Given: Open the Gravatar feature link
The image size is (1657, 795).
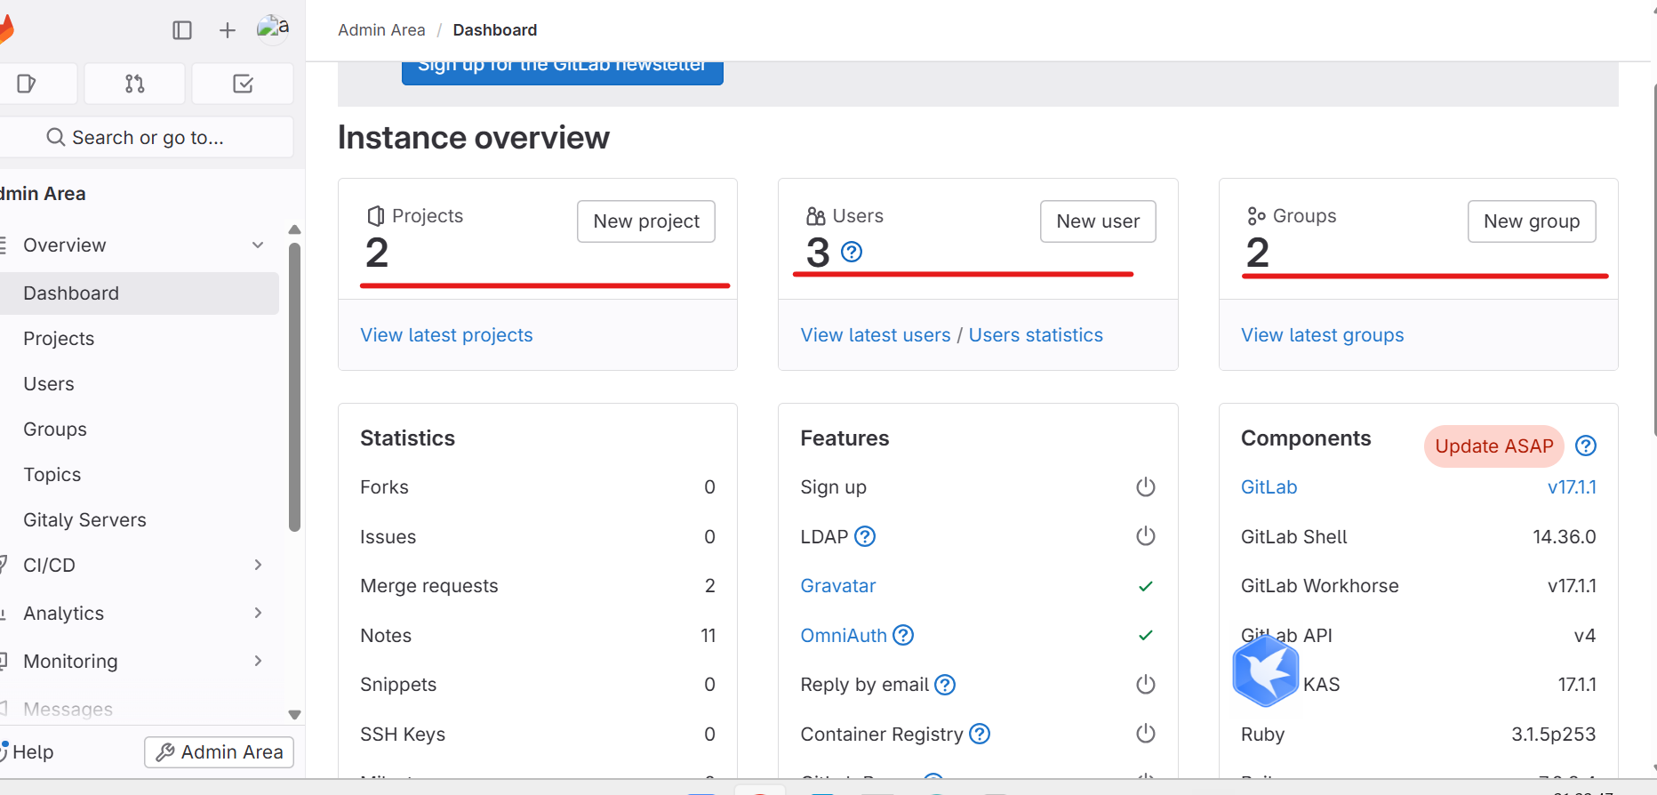Looking at the screenshot, I should [838, 586].
